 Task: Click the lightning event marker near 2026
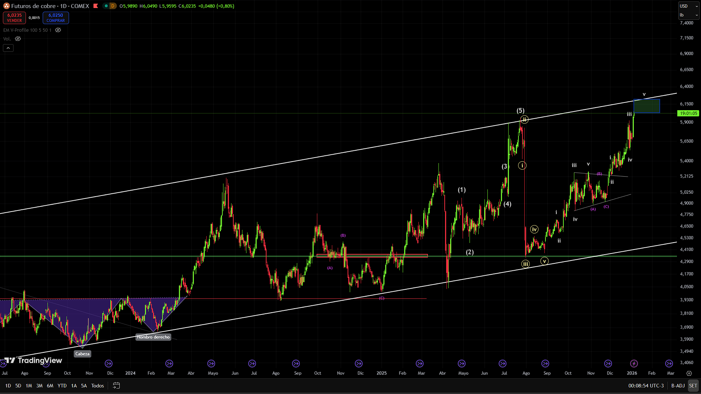coord(634,363)
